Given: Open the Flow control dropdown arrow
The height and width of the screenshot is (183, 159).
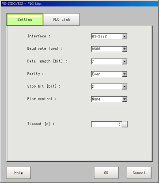Looking at the screenshot, I should pyautogui.click(x=125, y=99).
